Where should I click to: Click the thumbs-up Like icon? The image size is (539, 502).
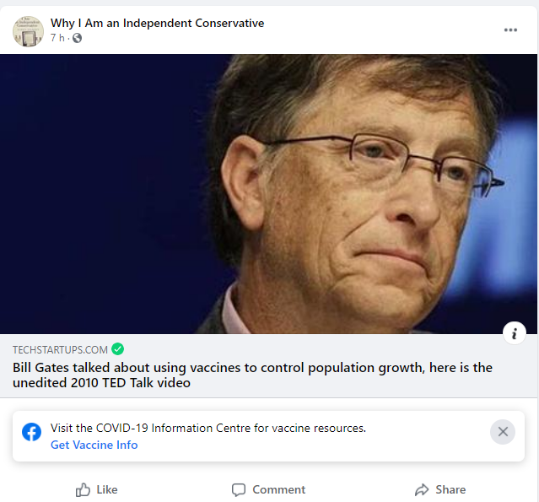pyautogui.click(x=83, y=489)
